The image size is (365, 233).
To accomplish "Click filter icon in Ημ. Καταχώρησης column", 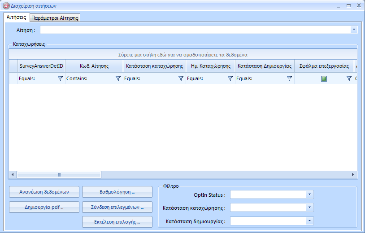I will (230, 78).
